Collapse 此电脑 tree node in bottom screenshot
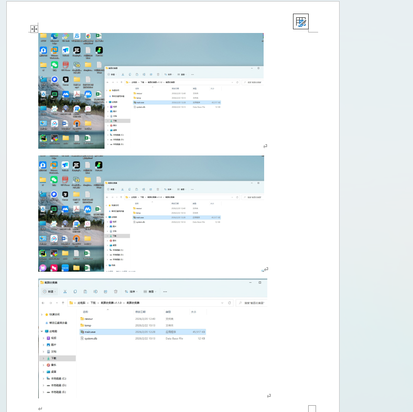This screenshot has width=413, height=412. click(x=42, y=331)
